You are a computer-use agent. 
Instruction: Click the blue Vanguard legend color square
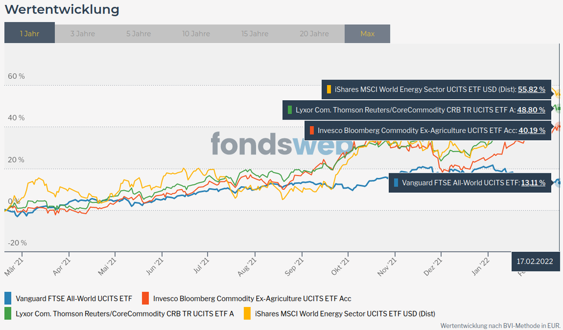pos(8,298)
